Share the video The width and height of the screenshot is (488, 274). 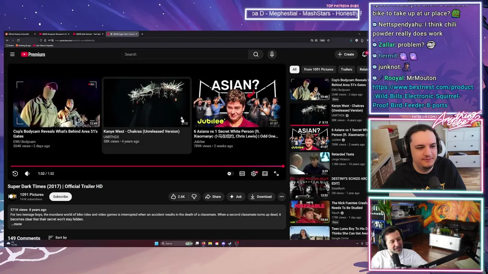tap(213, 197)
